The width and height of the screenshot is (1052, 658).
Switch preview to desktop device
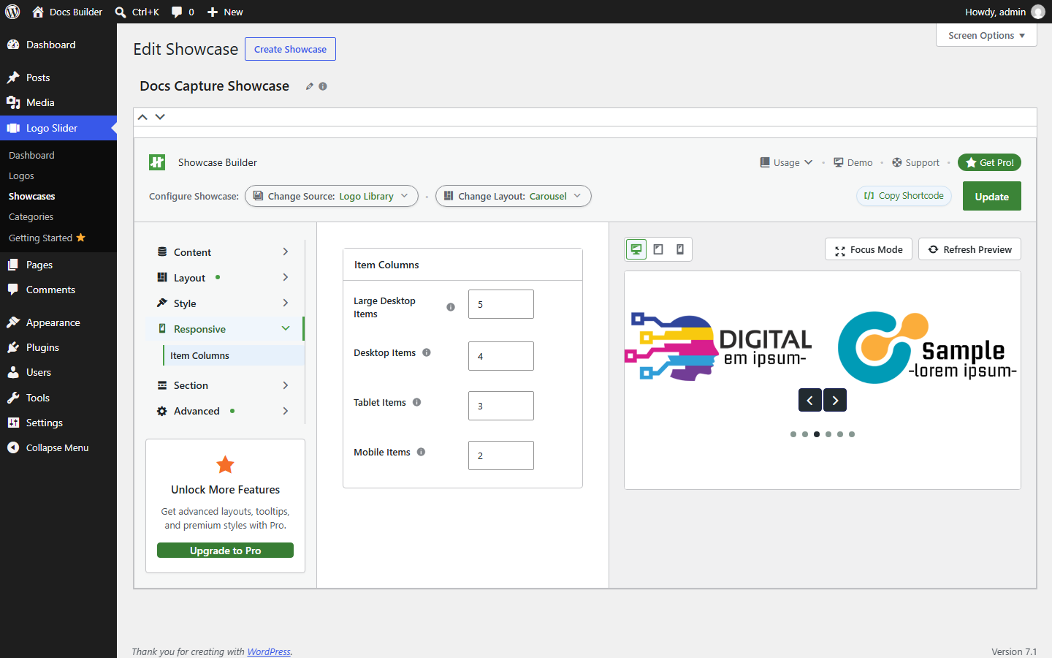pyautogui.click(x=636, y=249)
